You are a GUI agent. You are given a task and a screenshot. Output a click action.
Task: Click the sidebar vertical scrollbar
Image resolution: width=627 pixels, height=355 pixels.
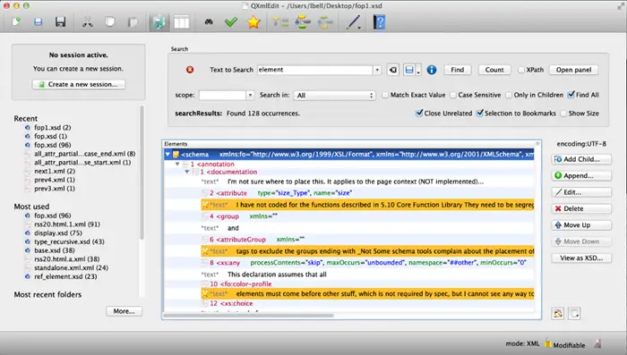click(142, 172)
